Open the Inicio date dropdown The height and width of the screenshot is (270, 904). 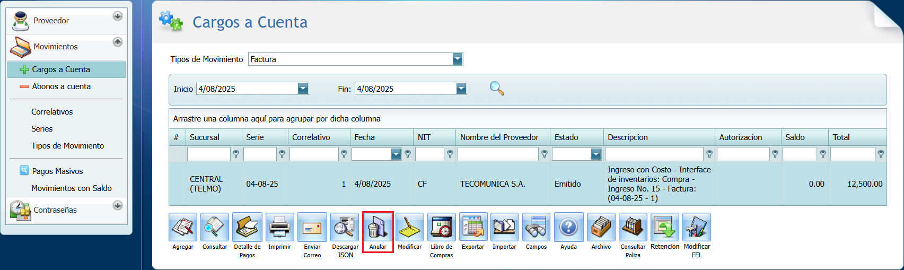point(303,89)
